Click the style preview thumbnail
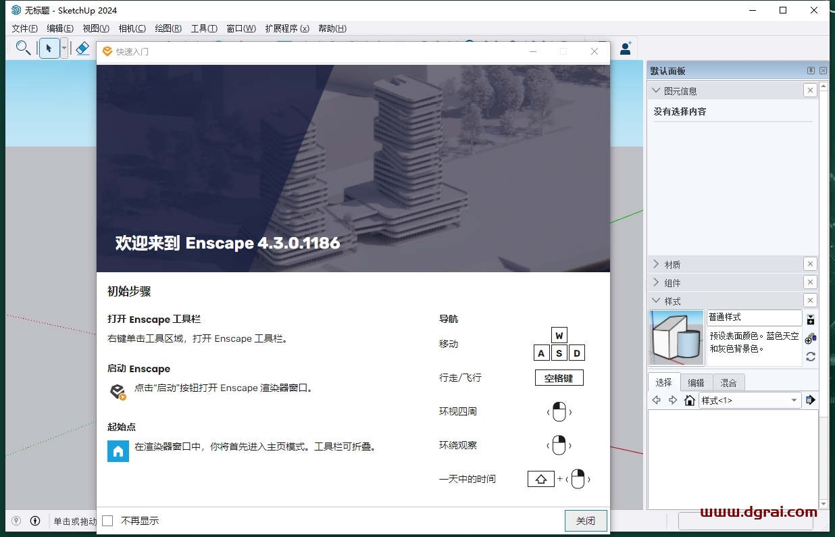 (x=676, y=338)
